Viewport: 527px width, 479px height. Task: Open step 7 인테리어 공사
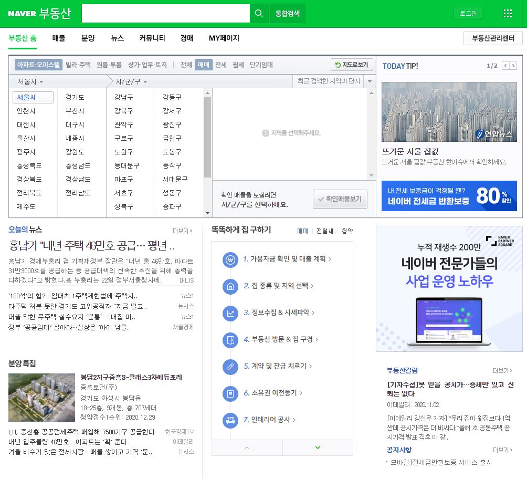point(270,420)
